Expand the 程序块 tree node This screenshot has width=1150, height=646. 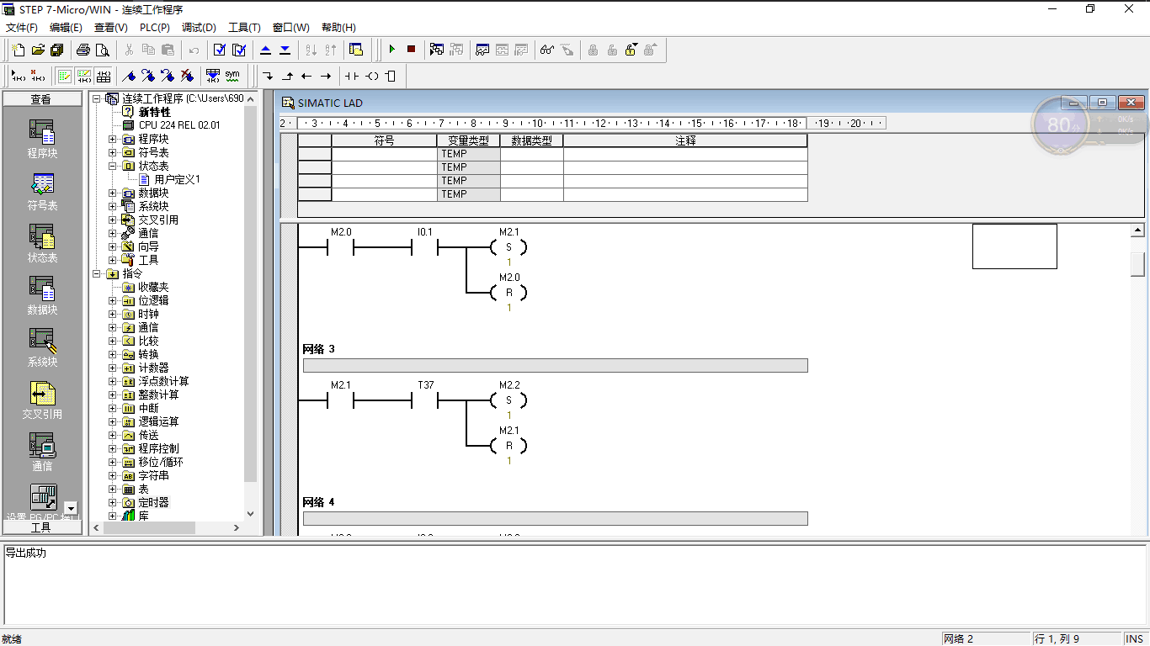click(x=113, y=139)
